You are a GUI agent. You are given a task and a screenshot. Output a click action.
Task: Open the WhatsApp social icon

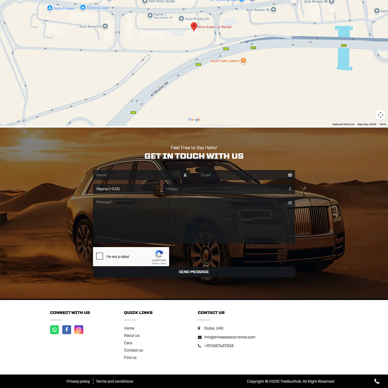click(x=54, y=330)
